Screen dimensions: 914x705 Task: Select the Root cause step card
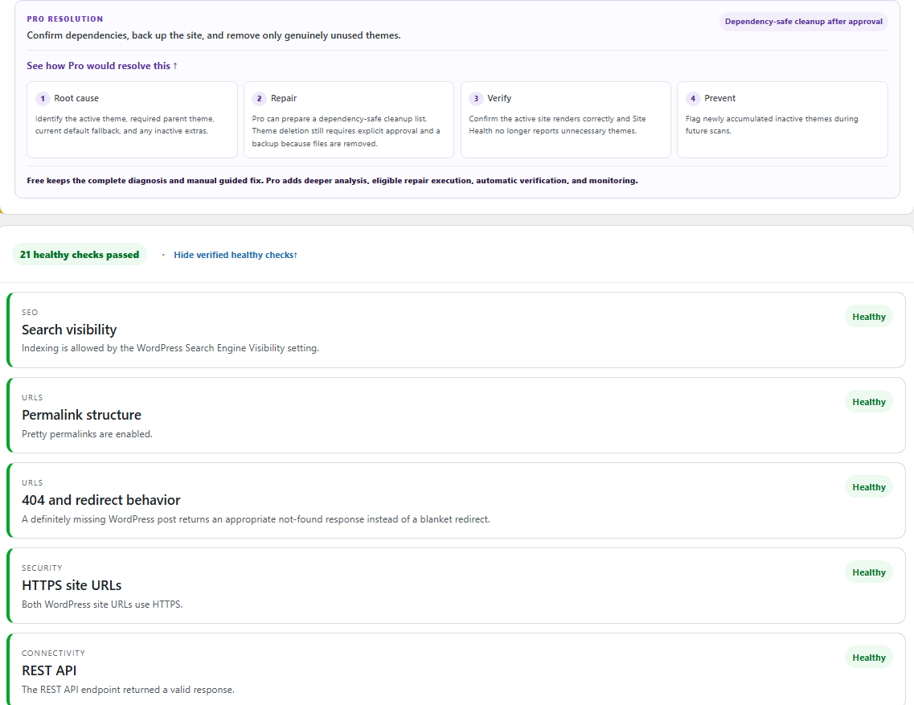[132, 120]
